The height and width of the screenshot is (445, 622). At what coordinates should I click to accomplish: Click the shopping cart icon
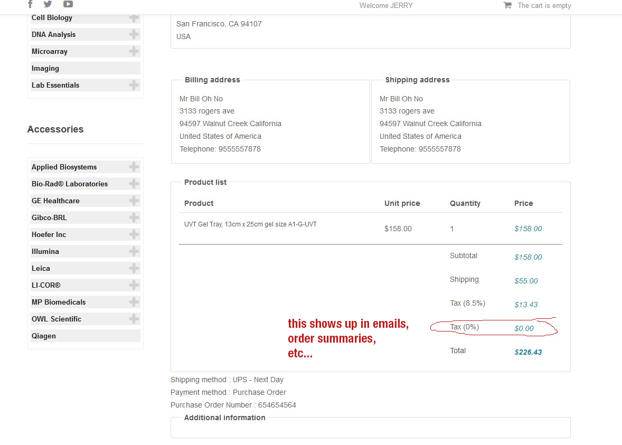[x=507, y=5]
